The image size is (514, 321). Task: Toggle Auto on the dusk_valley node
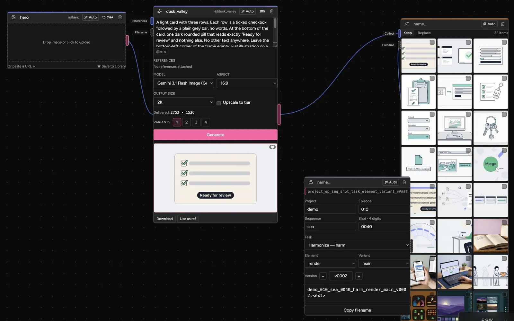247,11
